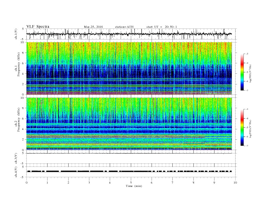
Task: Click the ch.2 spectrogram plot area
Action: 129,124
